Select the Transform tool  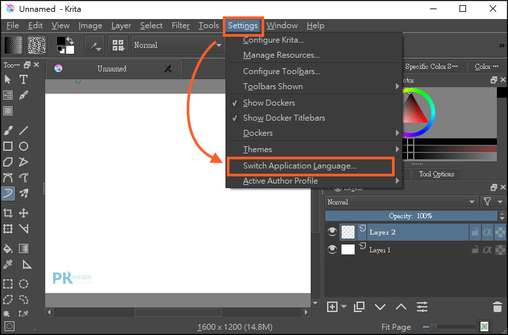tap(8, 229)
